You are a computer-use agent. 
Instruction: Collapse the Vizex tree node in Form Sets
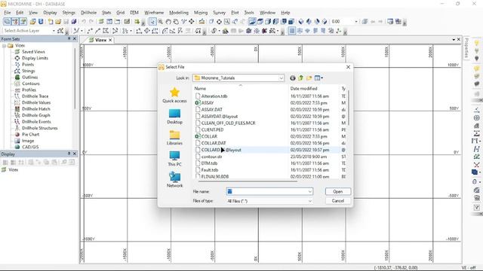pyautogui.click(x=4, y=45)
